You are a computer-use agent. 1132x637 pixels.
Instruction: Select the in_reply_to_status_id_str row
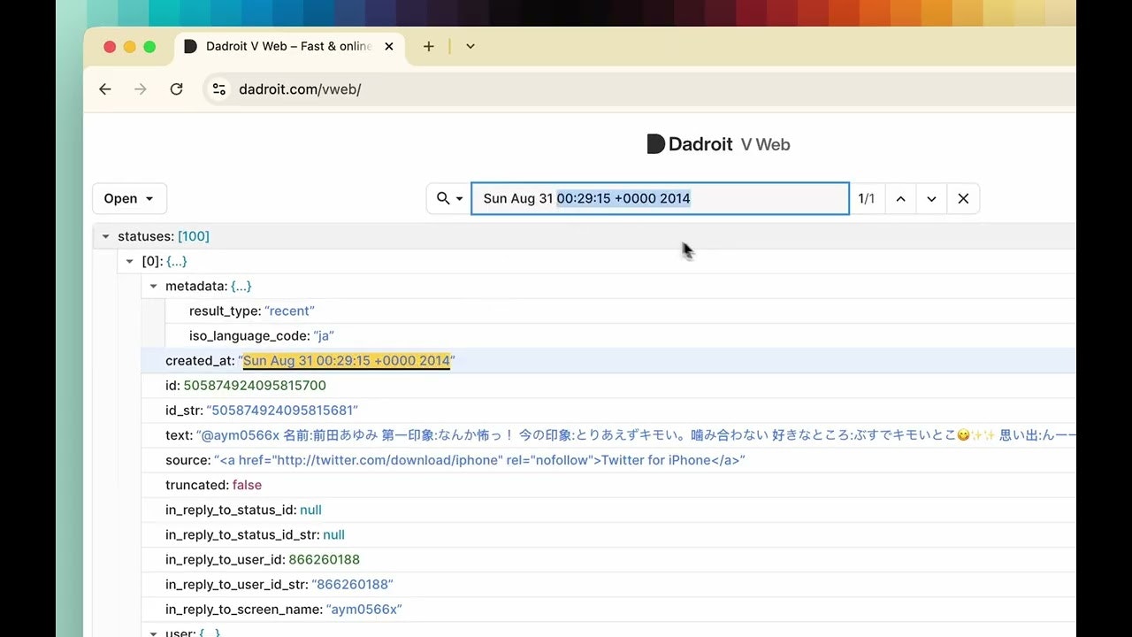coord(608,534)
